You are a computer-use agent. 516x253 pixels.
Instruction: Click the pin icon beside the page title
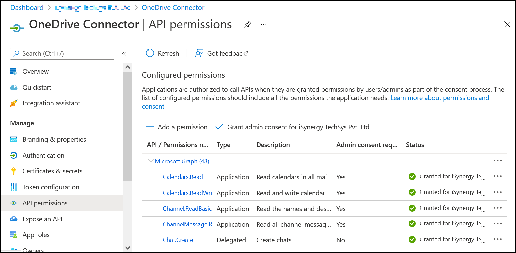pos(248,25)
